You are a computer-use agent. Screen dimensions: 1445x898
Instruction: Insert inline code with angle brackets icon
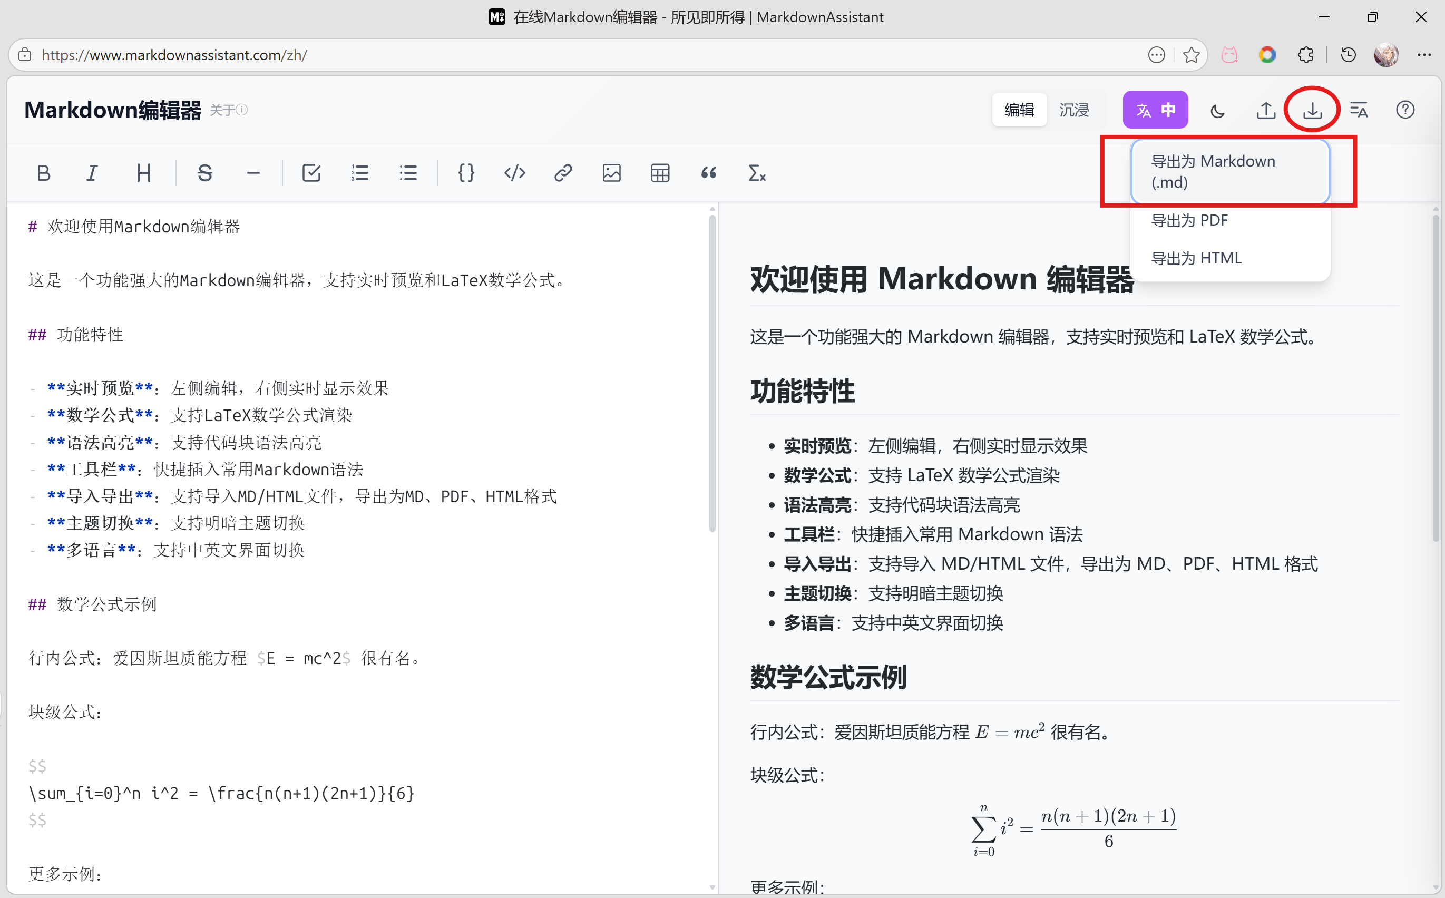tap(514, 173)
